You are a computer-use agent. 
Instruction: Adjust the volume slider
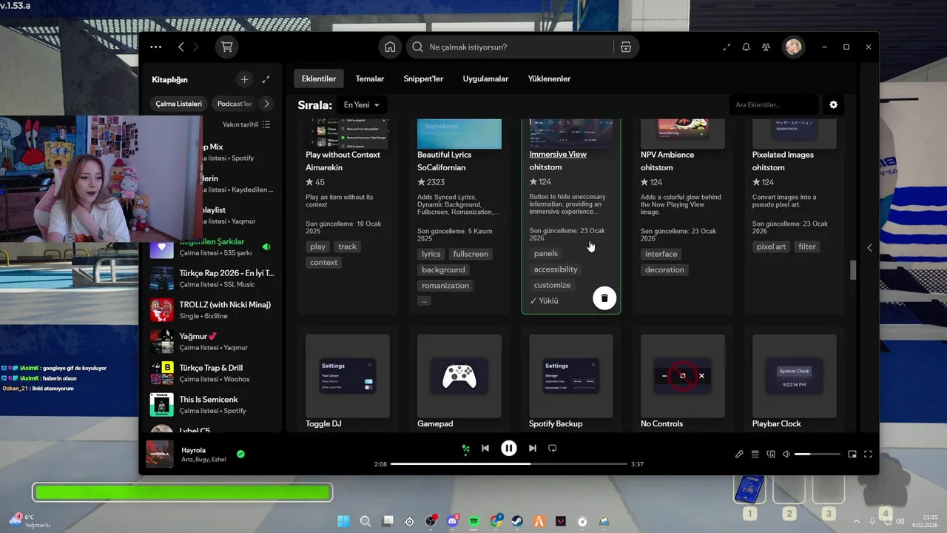coord(817,454)
